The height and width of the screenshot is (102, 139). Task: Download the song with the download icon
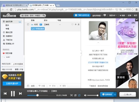(x=79, y=24)
